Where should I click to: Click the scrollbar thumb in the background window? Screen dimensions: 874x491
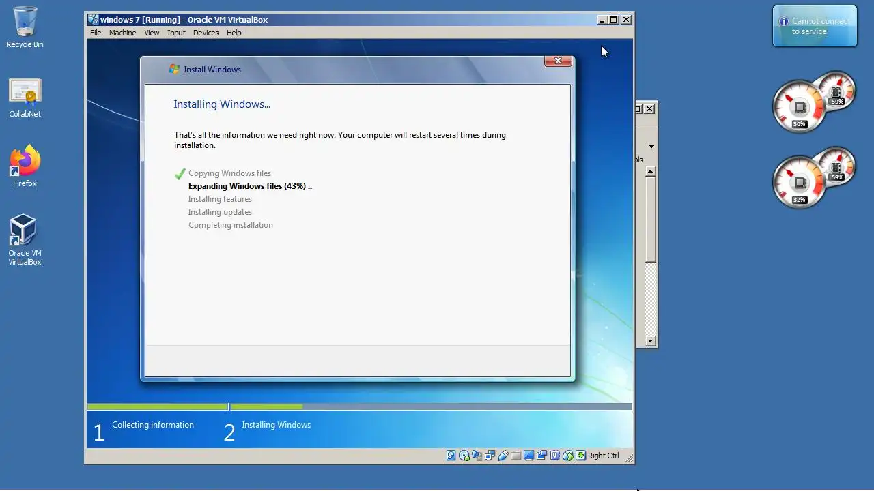tap(651, 219)
